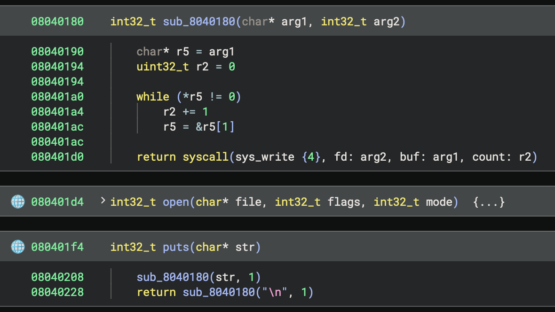This screenshot has width=555, height=312.
Task: Click the {...} collapsed body of open
Action: [489, 202]
